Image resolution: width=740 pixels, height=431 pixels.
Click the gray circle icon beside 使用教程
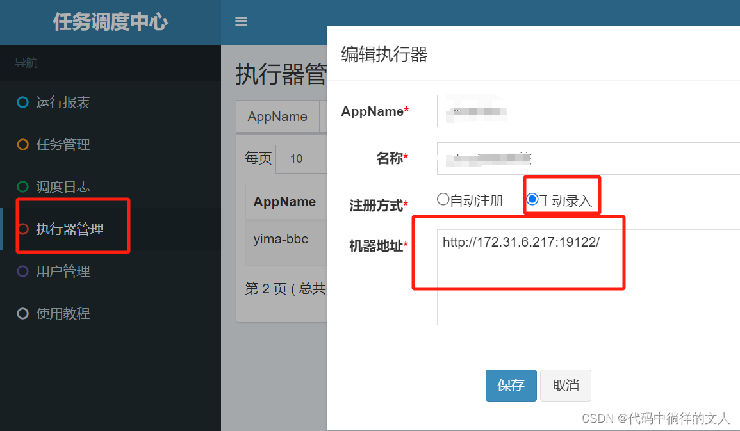(22, 314)
